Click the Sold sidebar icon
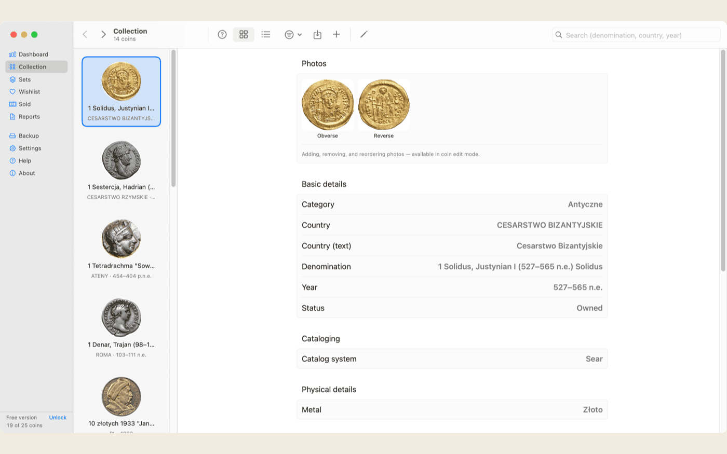This screenshot has width=727, height=454. (x=12, y=104)
